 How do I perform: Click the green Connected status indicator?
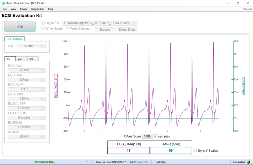coord(248,162)
